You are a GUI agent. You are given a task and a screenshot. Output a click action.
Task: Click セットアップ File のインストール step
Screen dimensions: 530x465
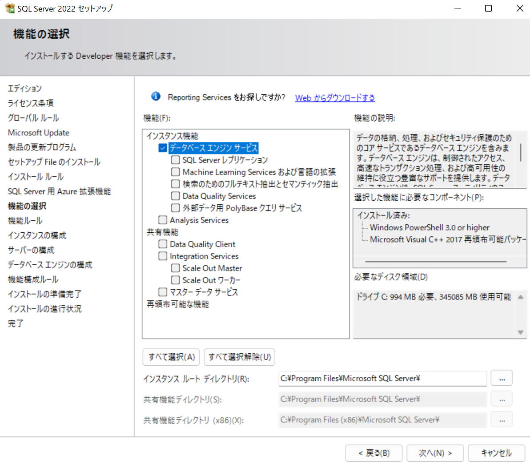[54, 162]
